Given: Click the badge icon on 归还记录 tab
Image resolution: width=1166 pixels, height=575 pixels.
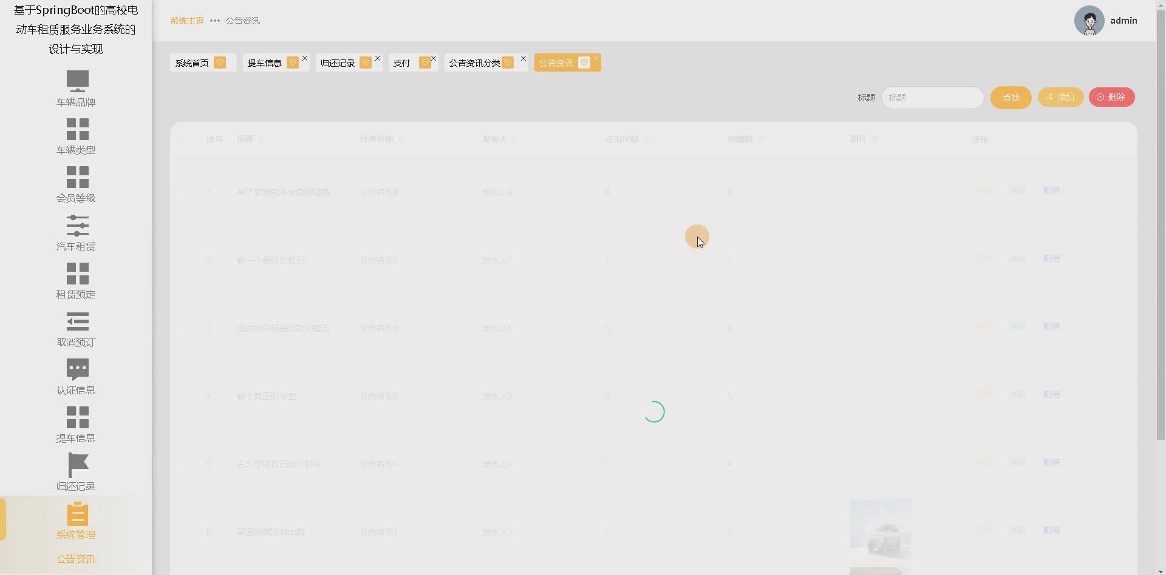Looking at the screenshot, I should 366,62.
